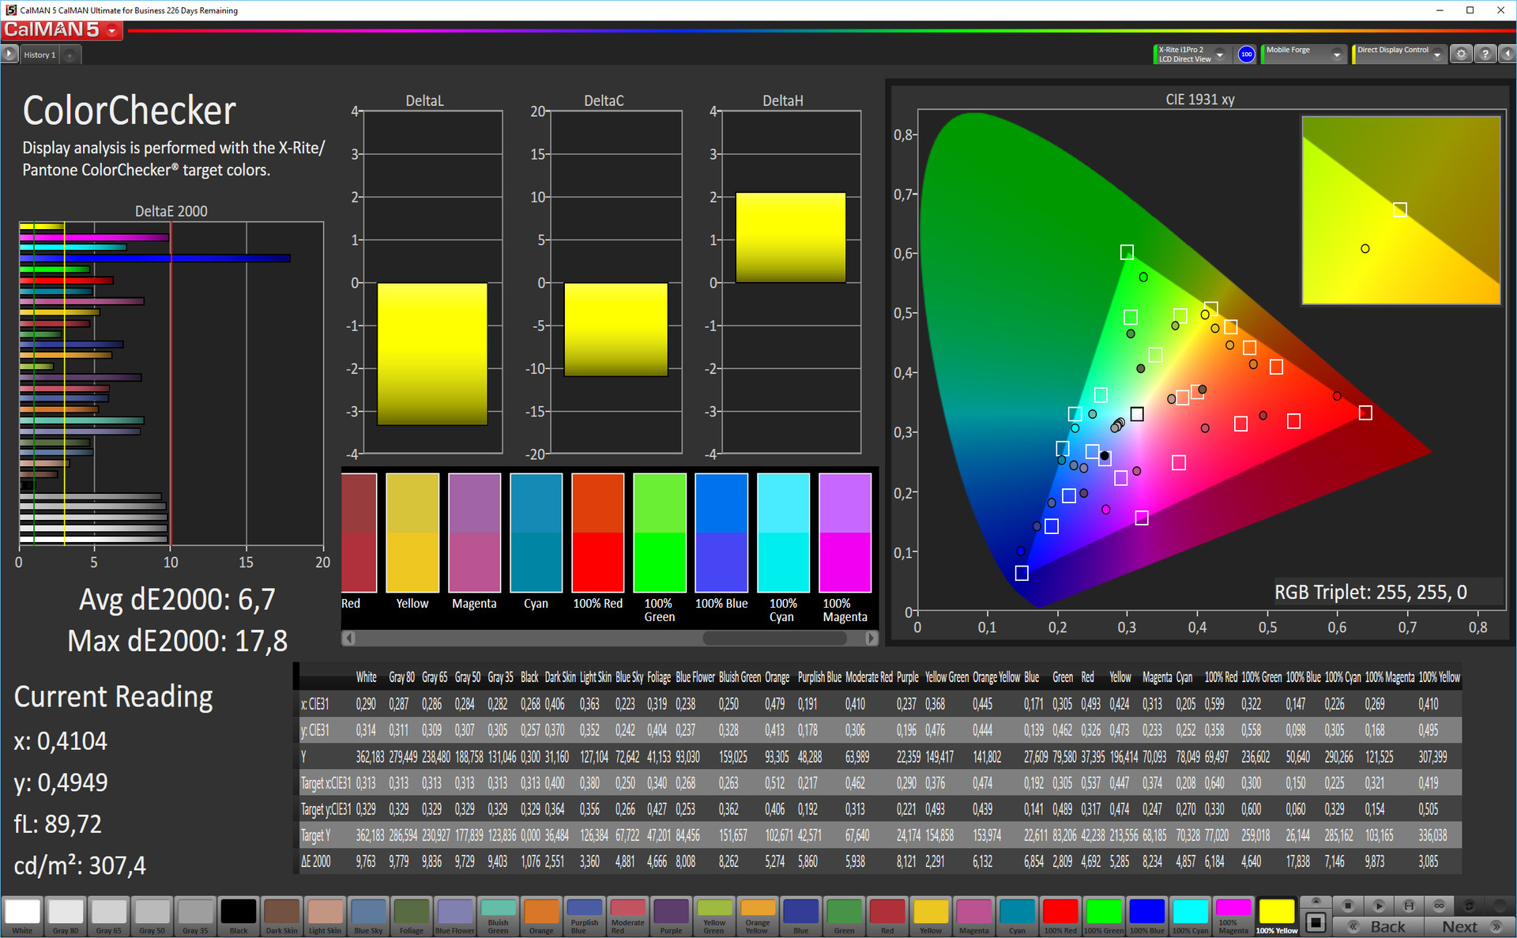1517x938 pixels.
Task: Click the blue 100 pattern size icon
Action: coord(1246,55)
